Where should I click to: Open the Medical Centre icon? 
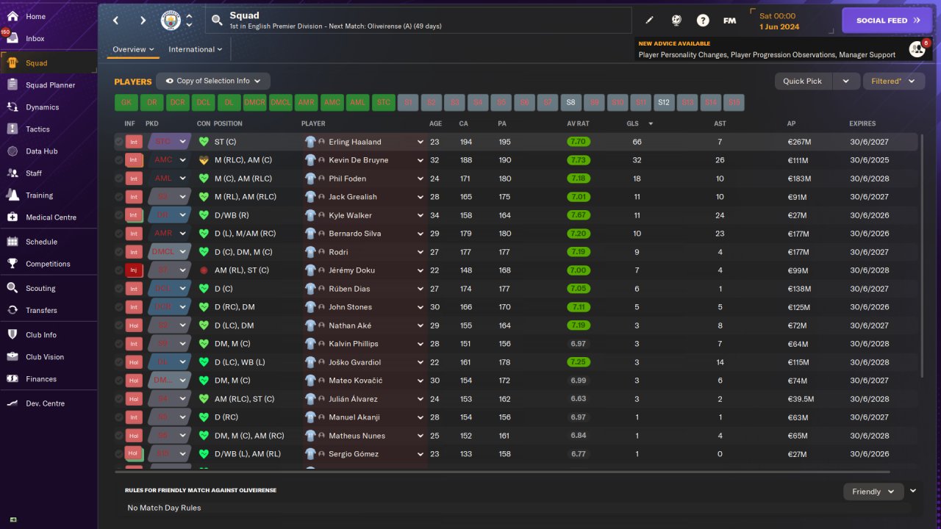pyautogui.click(x=12, y=217)
